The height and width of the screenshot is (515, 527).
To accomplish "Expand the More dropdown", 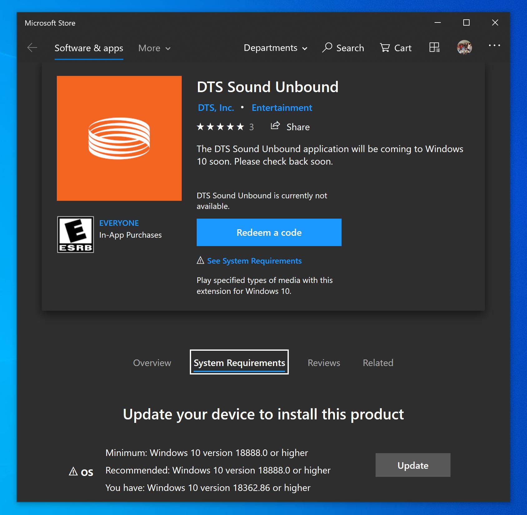I will point(155,48).
